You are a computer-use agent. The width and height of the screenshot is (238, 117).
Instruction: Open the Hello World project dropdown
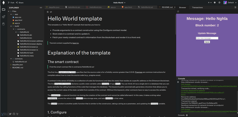pyautogui.click(x=119, y=3)
